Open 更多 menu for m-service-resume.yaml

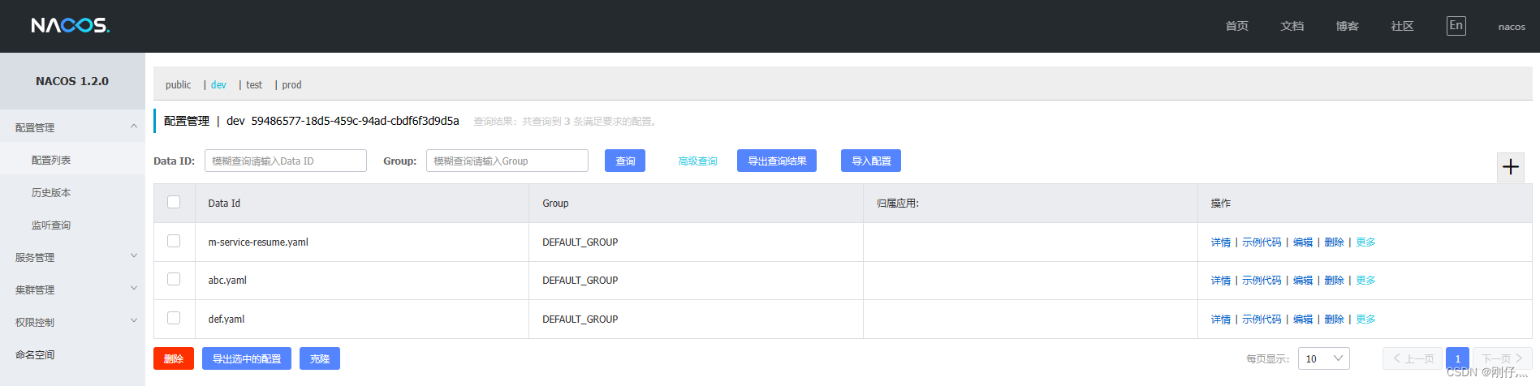click(x=1365, y=242)
